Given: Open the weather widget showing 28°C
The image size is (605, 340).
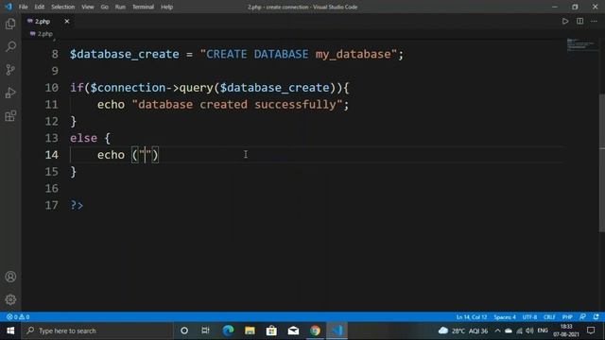Looking at the screenshot, I should point(463,331).
